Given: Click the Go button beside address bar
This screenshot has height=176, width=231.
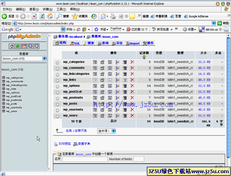Looking at the screenshot, I should pyautogui.click(x=223, y=23).
